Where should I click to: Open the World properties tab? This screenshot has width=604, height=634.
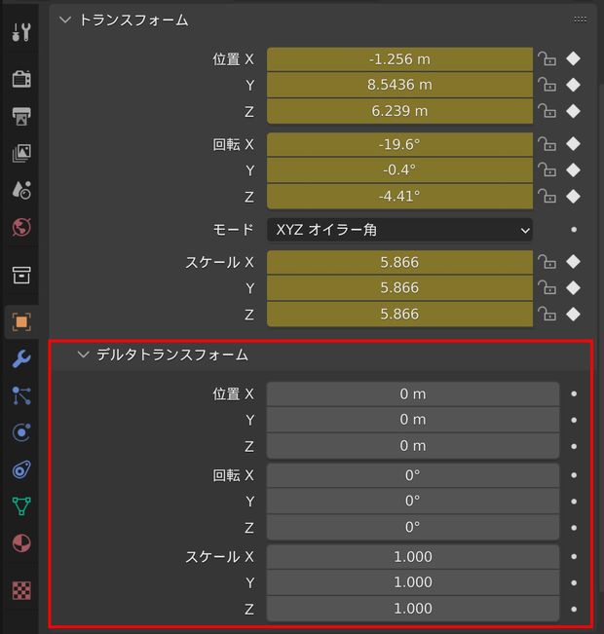click(21, 227)
